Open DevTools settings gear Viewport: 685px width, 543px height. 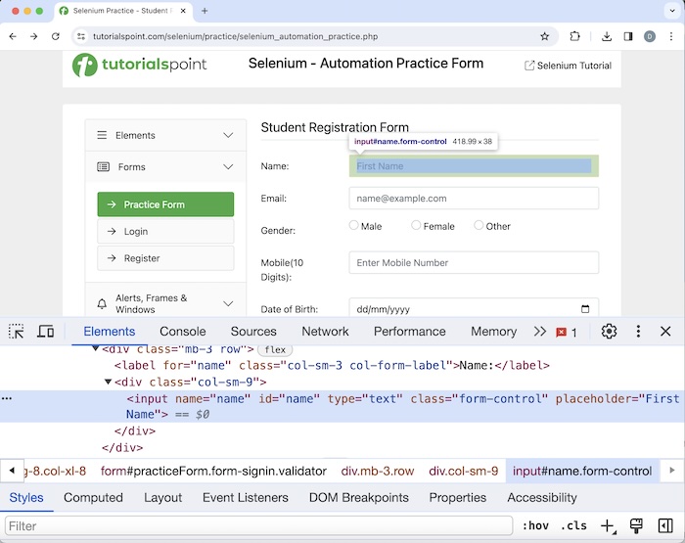pyautogui.click(x=609, y=332)
